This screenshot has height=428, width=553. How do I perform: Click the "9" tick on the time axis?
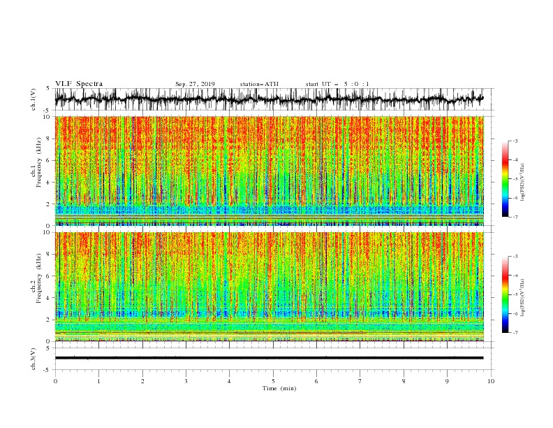click(x=447, y=381)
